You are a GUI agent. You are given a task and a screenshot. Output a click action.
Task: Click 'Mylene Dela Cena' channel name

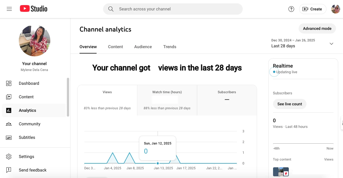[x=34, y=70]
